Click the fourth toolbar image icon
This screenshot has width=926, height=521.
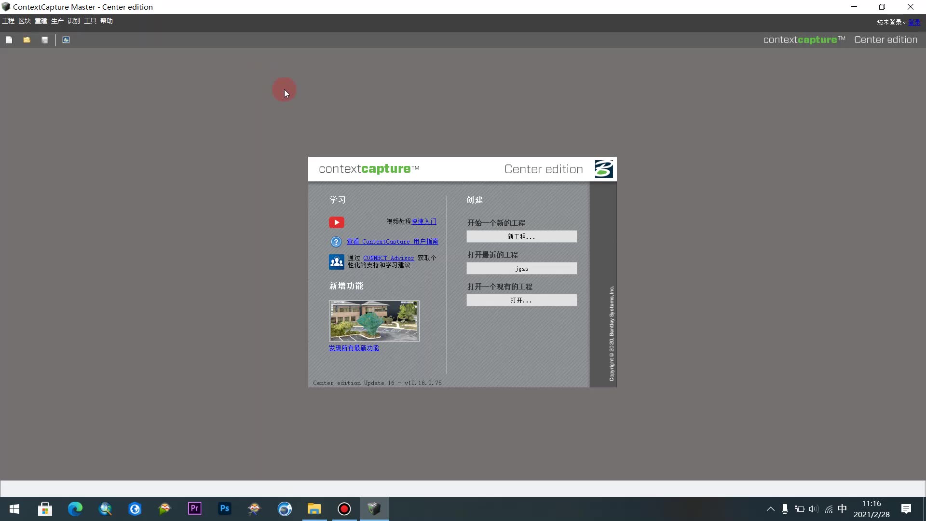pyautogui.click(x=66, y=40)
